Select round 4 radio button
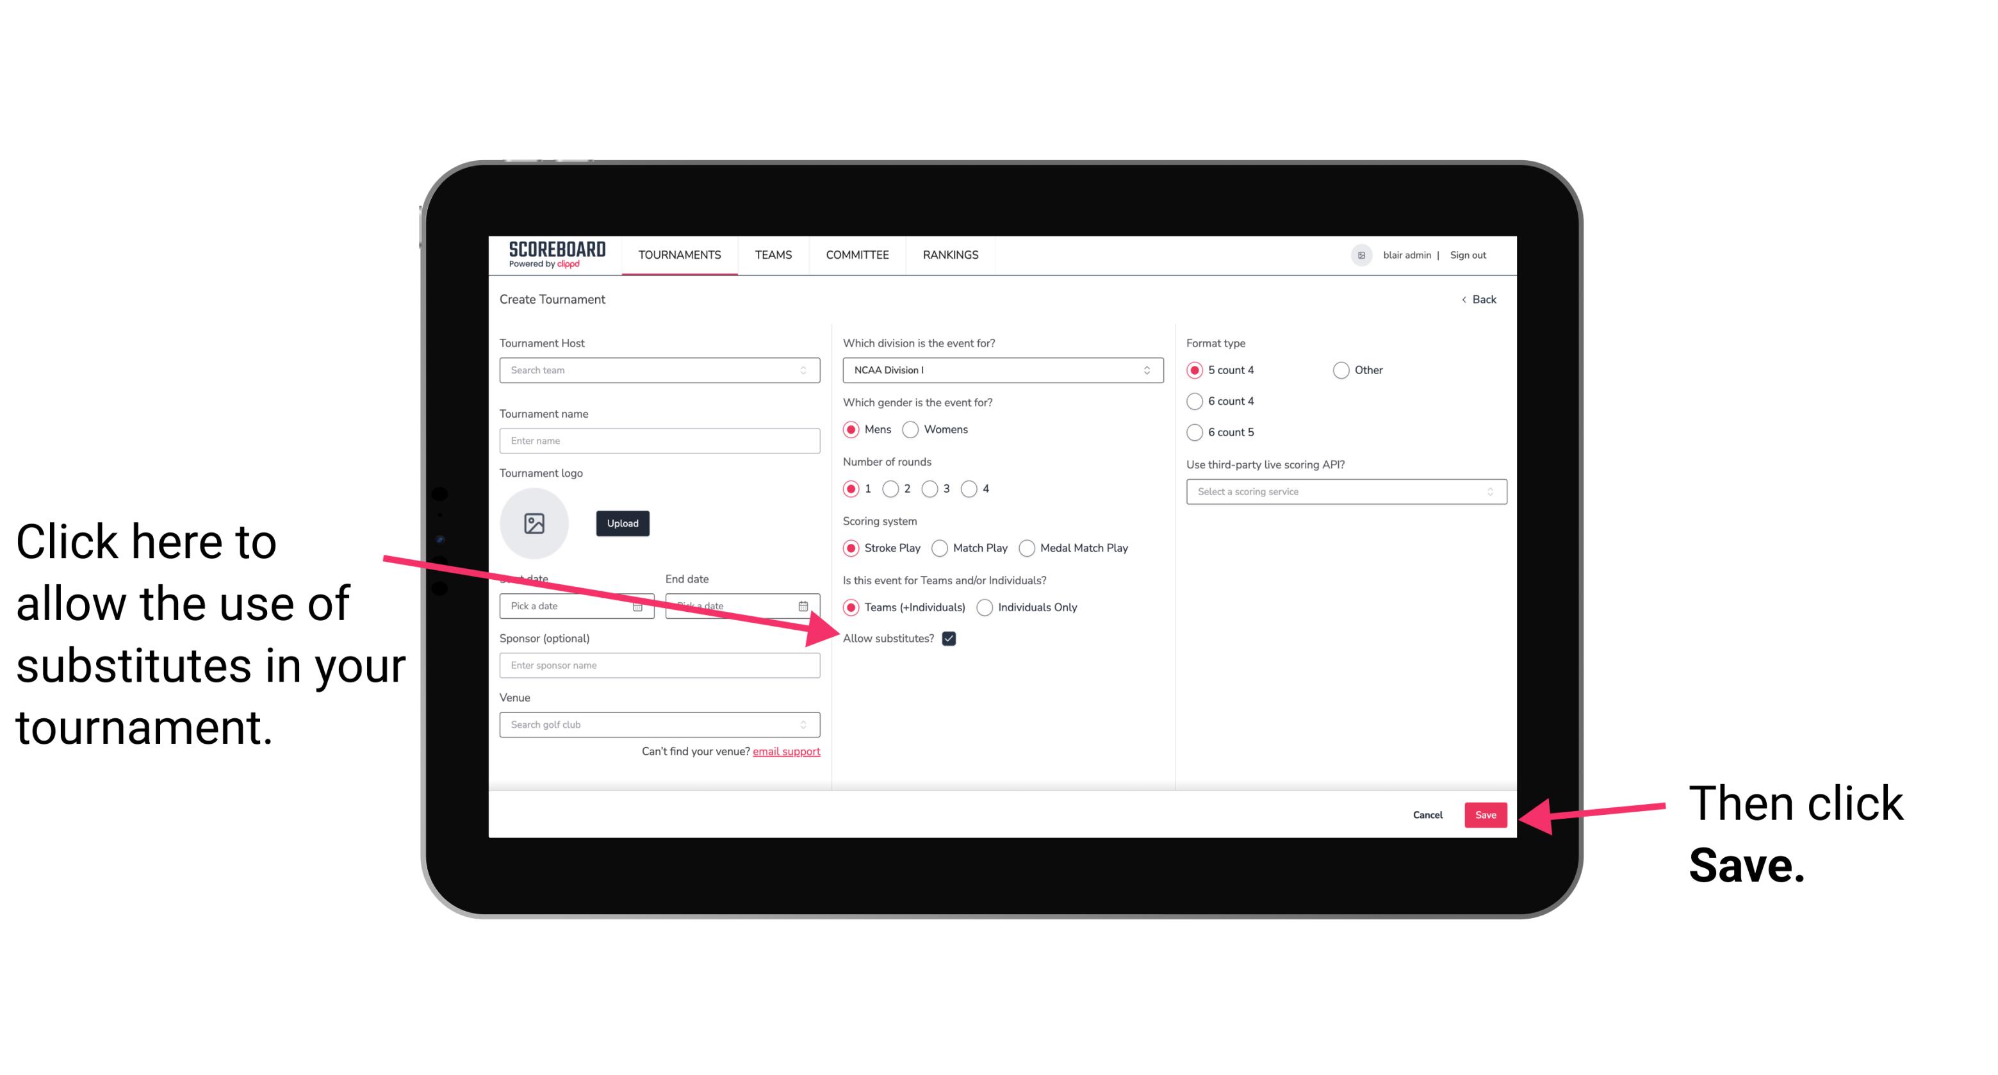The image size is (1998, 1075). [971, 489]
